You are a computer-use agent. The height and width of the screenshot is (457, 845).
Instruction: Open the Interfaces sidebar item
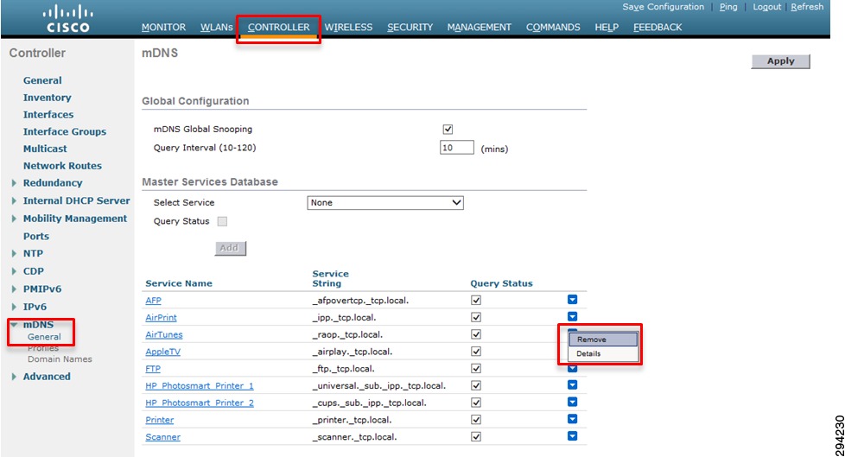coord(48,115)
